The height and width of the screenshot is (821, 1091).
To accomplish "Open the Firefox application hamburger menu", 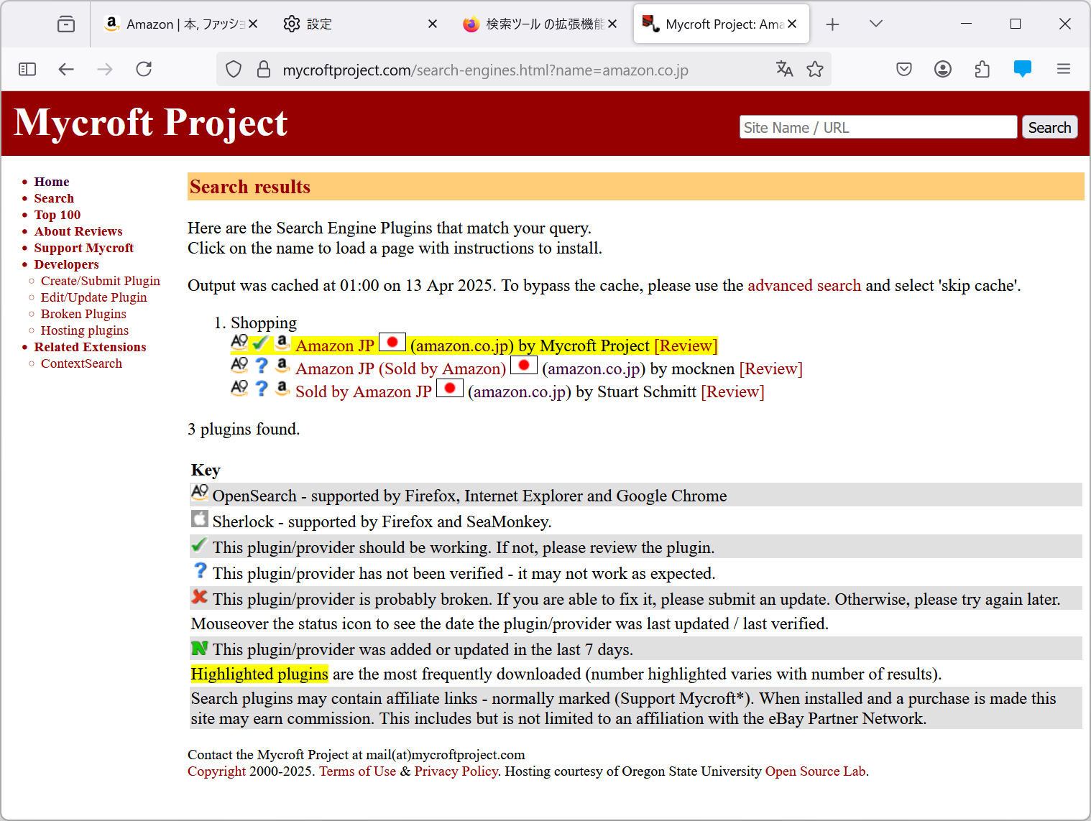I will (x=1064, y=69).
